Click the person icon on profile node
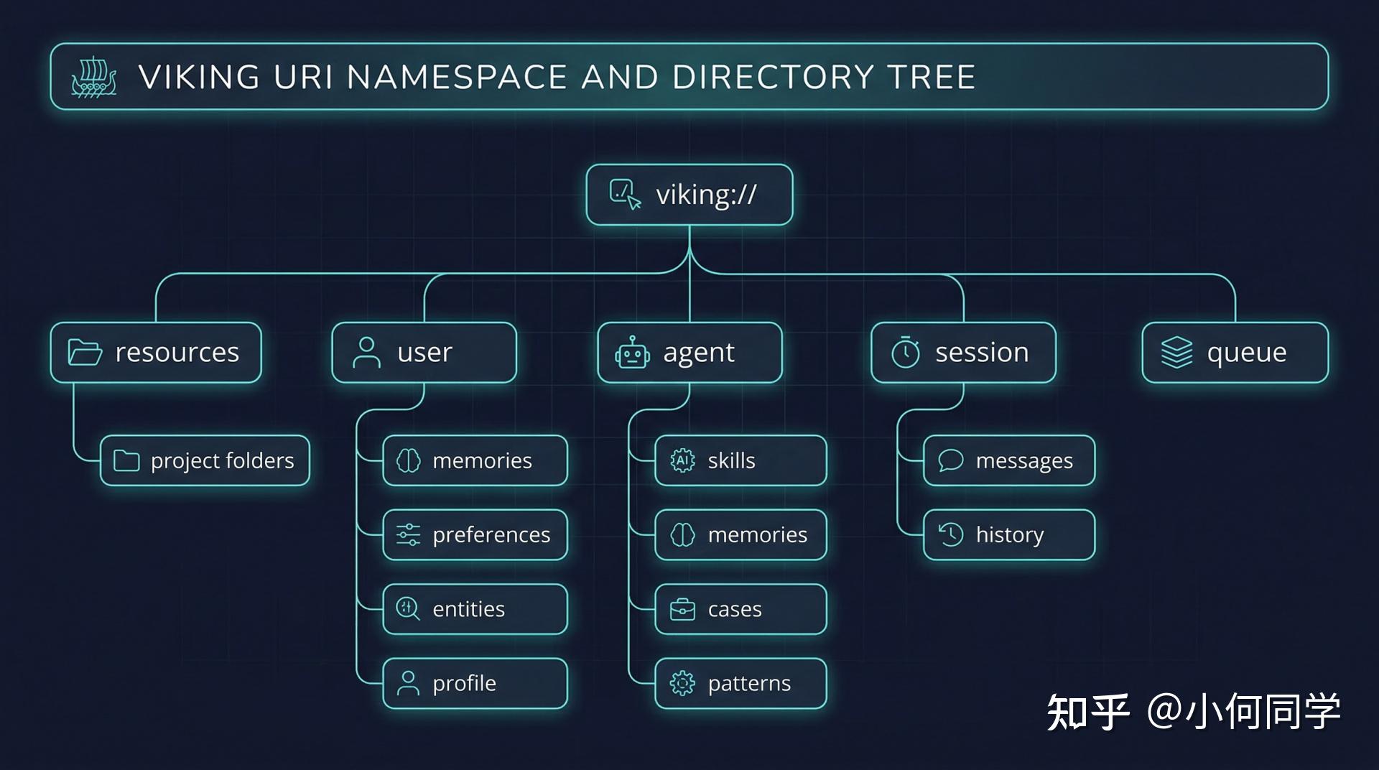Viewport: 1379px width, 770px height. (x=408, y=683)
